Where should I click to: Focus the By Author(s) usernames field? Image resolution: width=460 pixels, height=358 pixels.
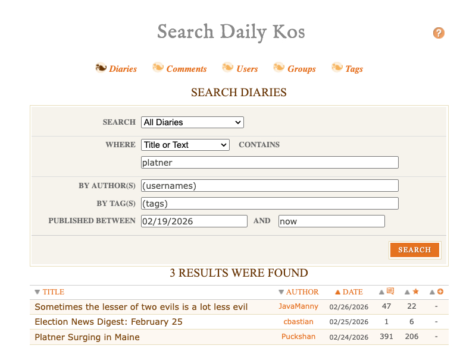(x=270, y=186)
